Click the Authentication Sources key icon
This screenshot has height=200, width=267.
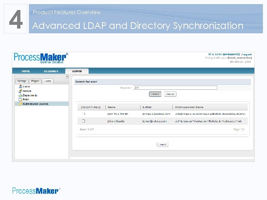pos(20,104)
